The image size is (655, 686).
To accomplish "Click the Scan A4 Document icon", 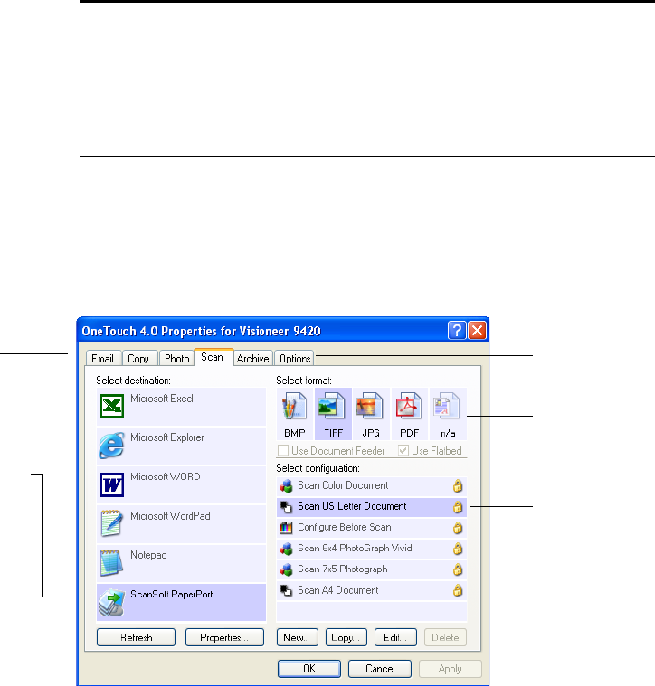I will (286, 590).
